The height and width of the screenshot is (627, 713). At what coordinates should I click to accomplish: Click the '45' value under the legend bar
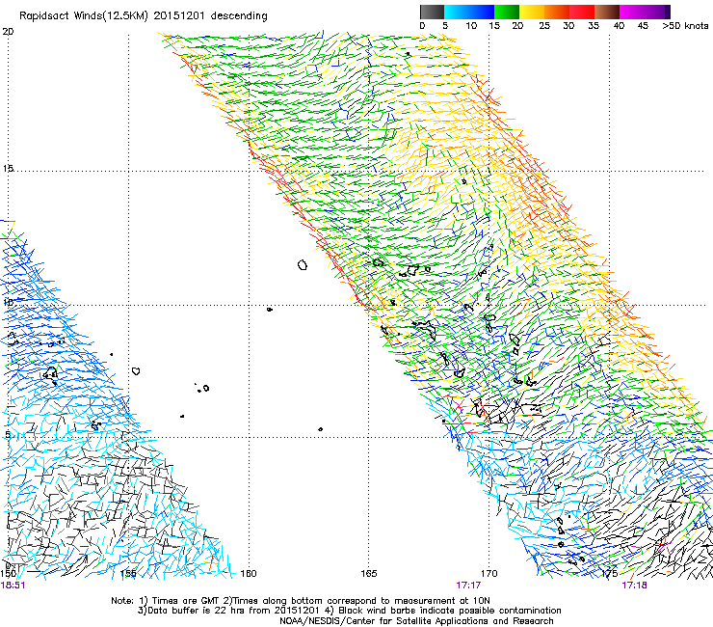pyautogui.click(x=643, y=26)
